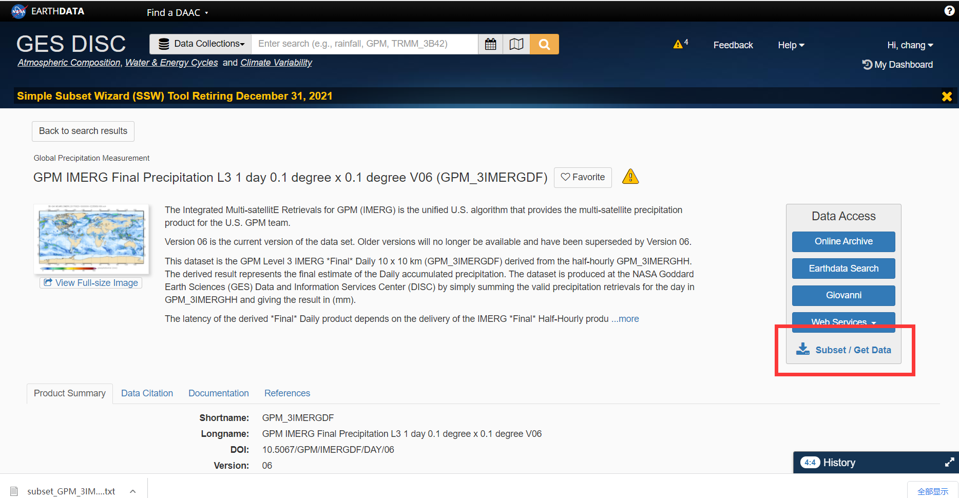This screenshot has height=498, width=959.
Task: Open the map spatial search icon
Action: tap(516, 44)
